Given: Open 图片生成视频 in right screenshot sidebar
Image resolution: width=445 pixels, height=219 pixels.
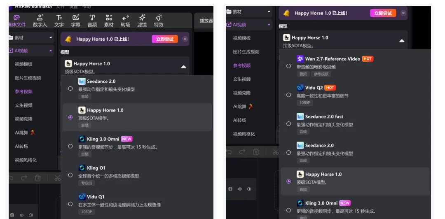Looking at the screenshot, I should pos(246,51).
